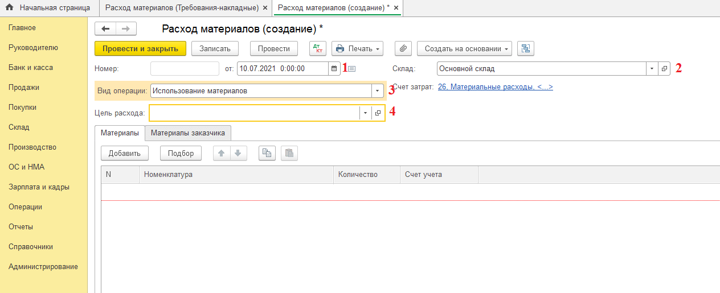The width and height of the screenshot is (720, 293).
Task: Click back navigation arrow
Action: [x=105, y=29]
